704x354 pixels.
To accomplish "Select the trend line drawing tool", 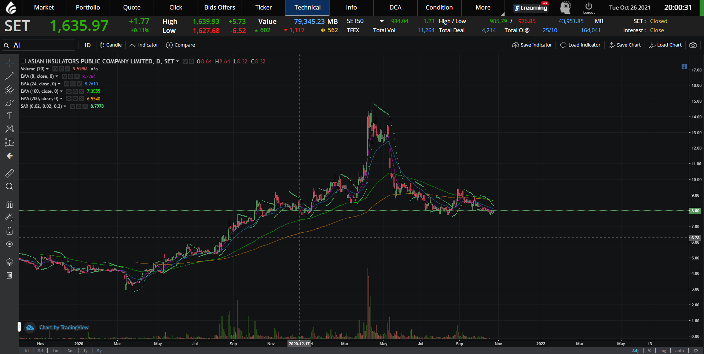I will (x=10, y=76).
